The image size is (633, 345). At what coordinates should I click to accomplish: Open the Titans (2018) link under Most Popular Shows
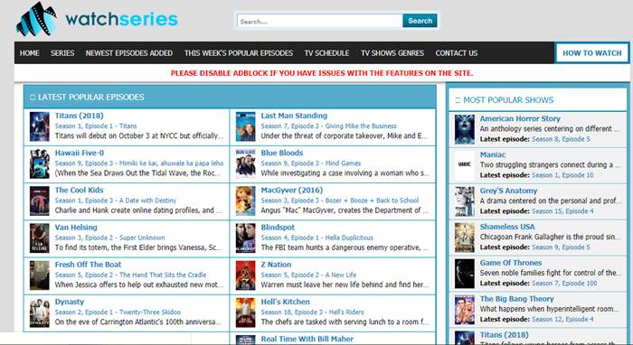click(x=505, y=335)
